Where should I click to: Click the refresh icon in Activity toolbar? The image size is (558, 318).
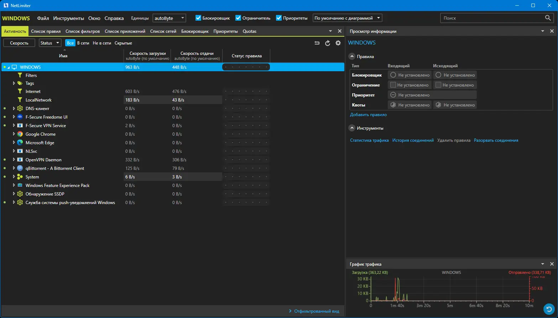(x=328, y=43)
